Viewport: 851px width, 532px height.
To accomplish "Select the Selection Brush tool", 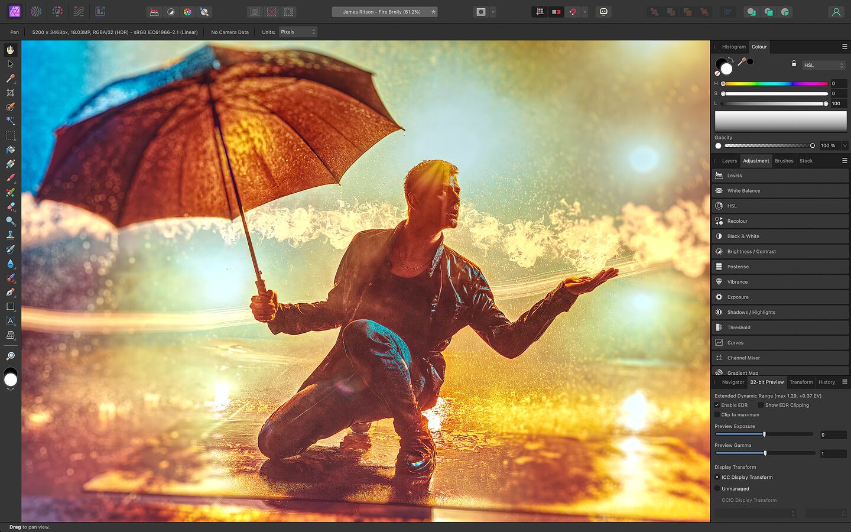I will pos(10,107).
